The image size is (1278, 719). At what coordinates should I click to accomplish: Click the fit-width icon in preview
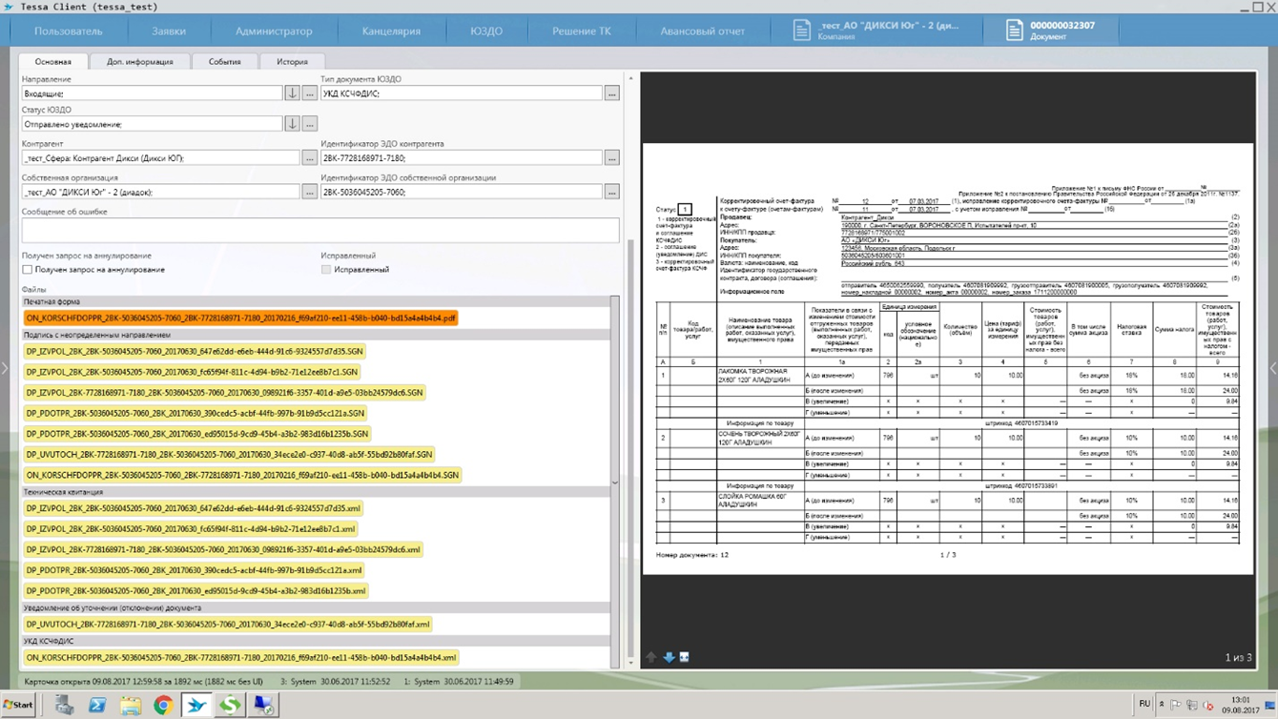(x=684, y=657)
